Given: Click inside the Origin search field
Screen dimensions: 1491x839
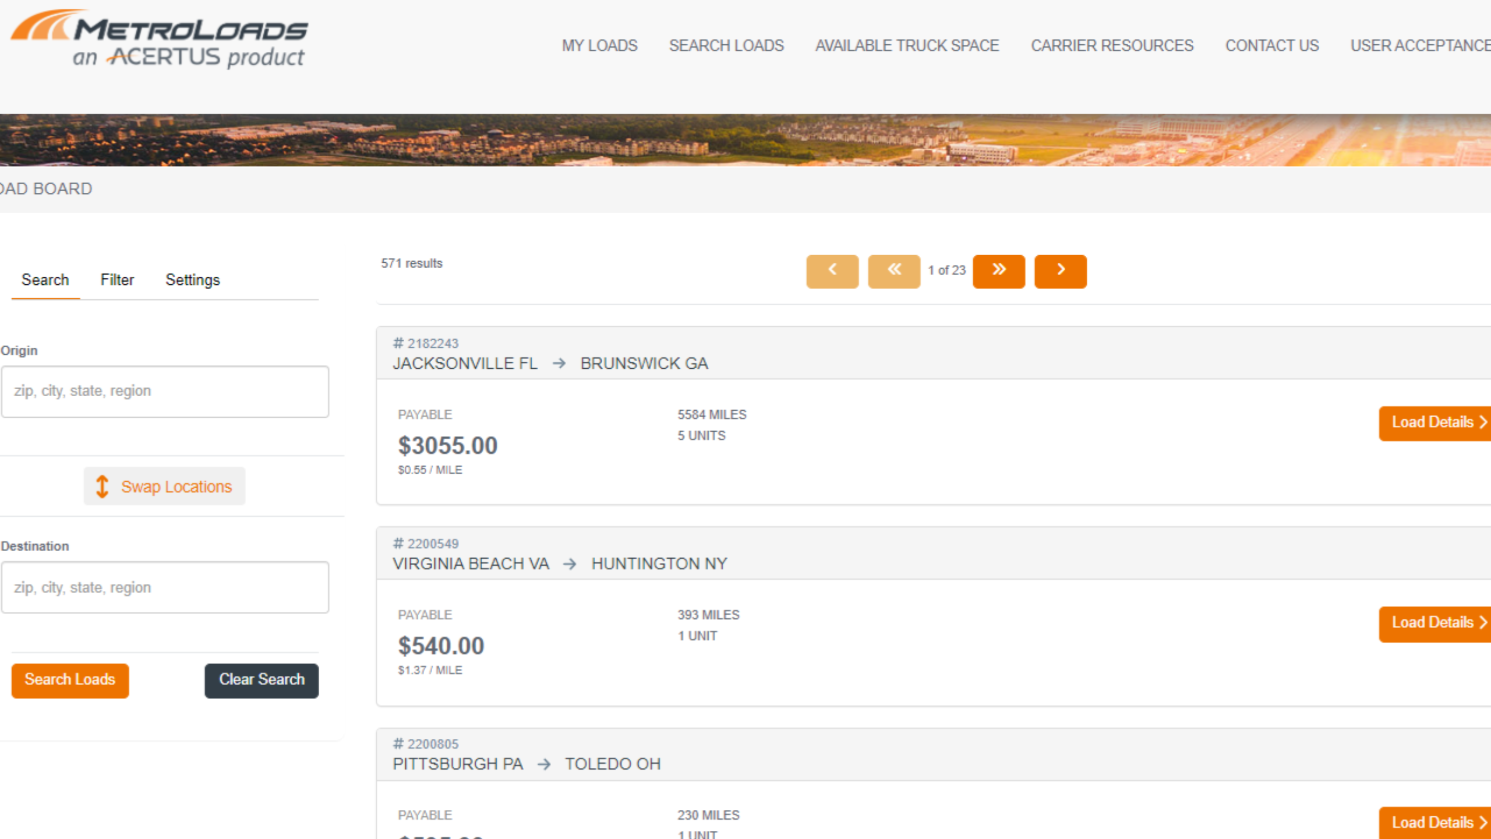Looking at the screenshot, I should click(x=165, y=391).
